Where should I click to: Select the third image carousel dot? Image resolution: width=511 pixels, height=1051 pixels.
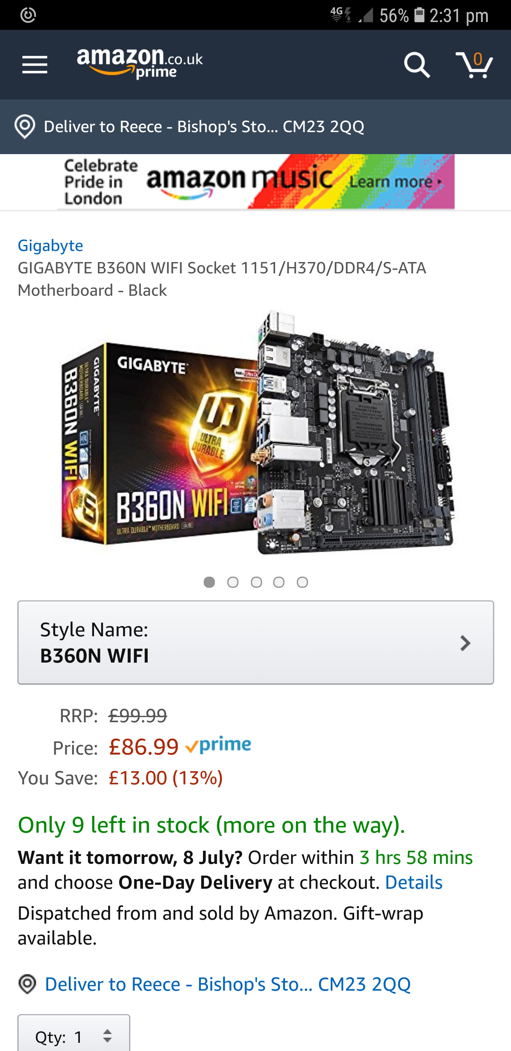click(x=256, y=582)
